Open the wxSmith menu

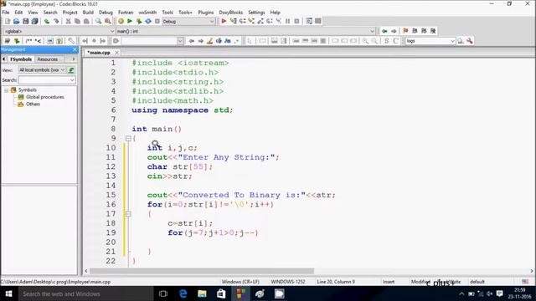(147, 13)
